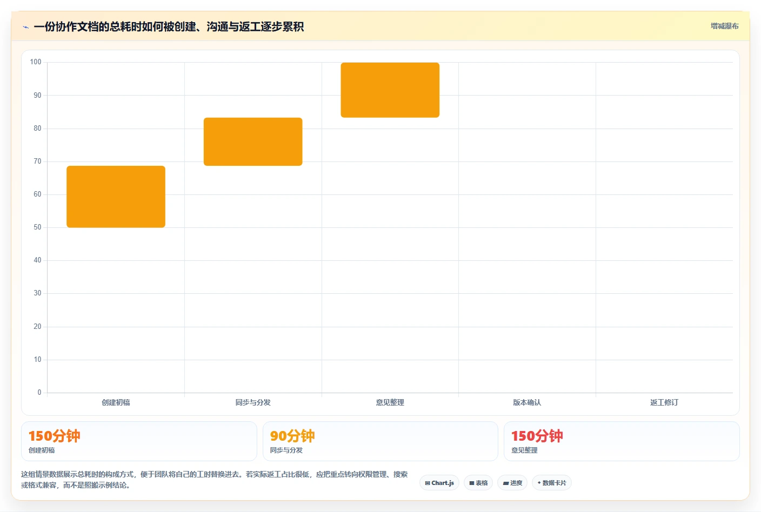
Task: Select the 进度 pill tag
Action: click(x=512, y=483)
